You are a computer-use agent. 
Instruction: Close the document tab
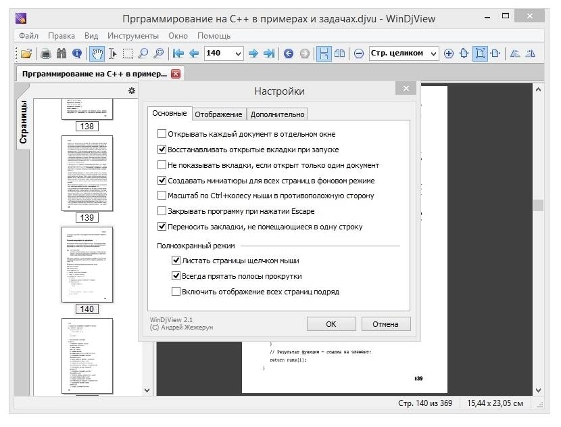point(176,74)
